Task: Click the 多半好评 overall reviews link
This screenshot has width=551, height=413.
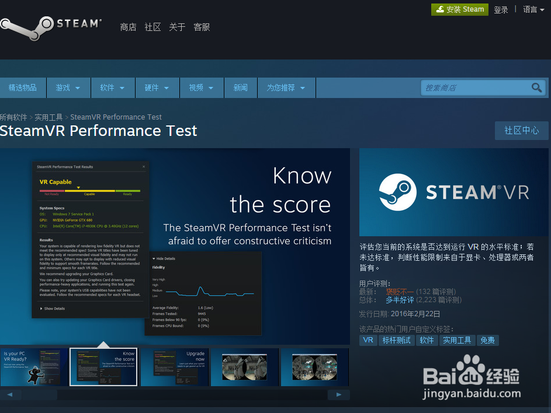Action: (x=400, y=300)
